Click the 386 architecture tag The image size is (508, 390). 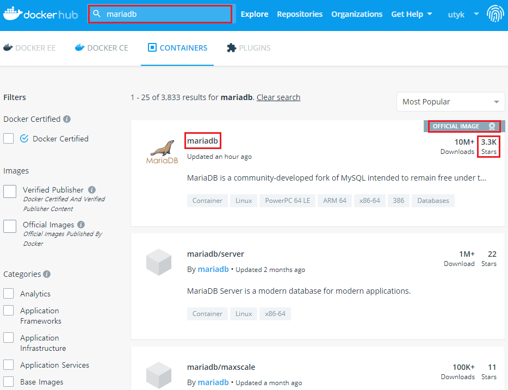tap(399, 201)
